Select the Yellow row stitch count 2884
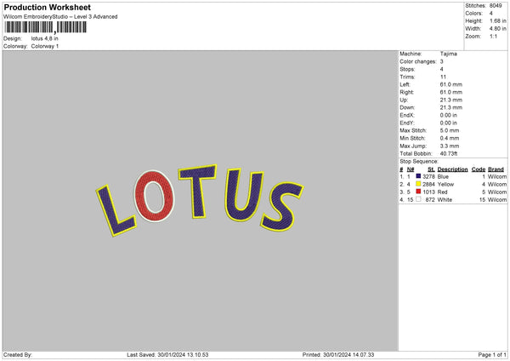Screen dimensions: 510x361 tap(428, 185)
